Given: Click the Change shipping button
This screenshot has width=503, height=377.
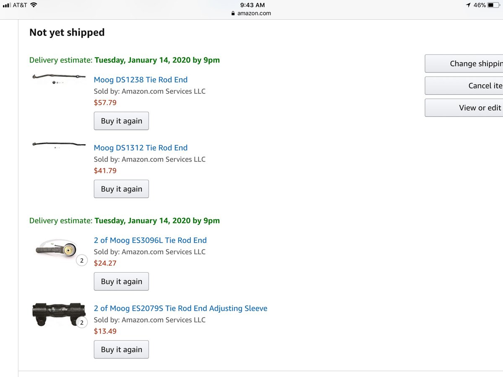Looking at the screenshot, I should point(464,64).
